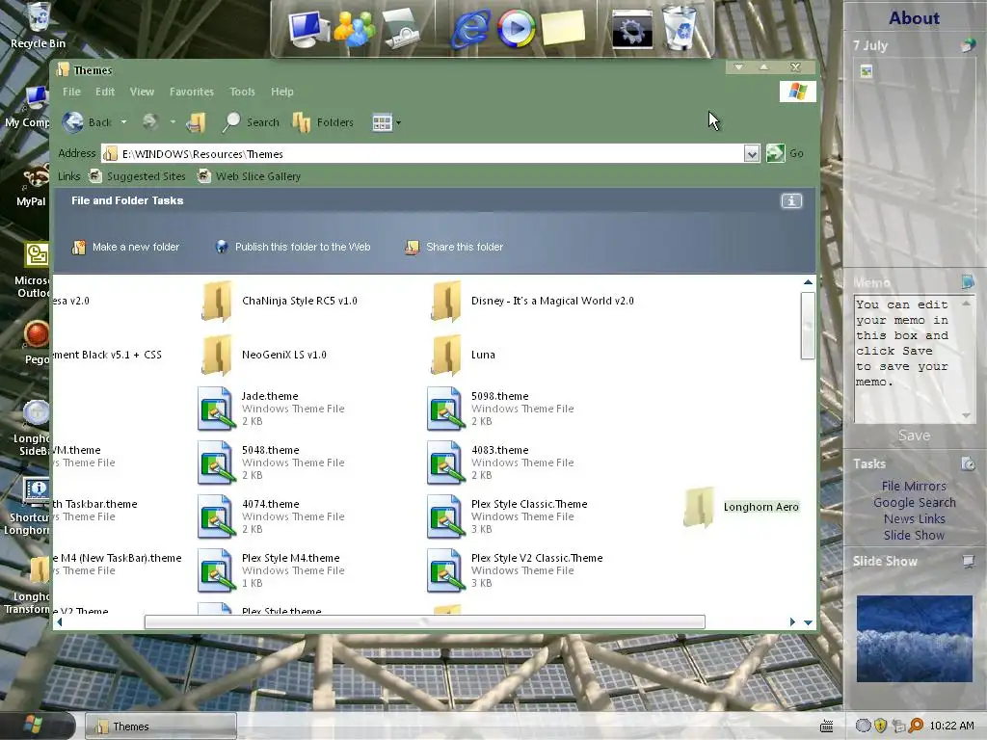Click the About sidebar header
The width and height of the screenshot is (987, 740).
pyautogui.click(x=914, y=17)
